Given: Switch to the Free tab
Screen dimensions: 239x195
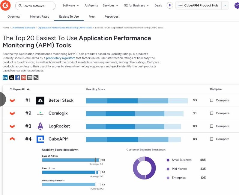Looking at the screenshot, I should coord(91,16).
